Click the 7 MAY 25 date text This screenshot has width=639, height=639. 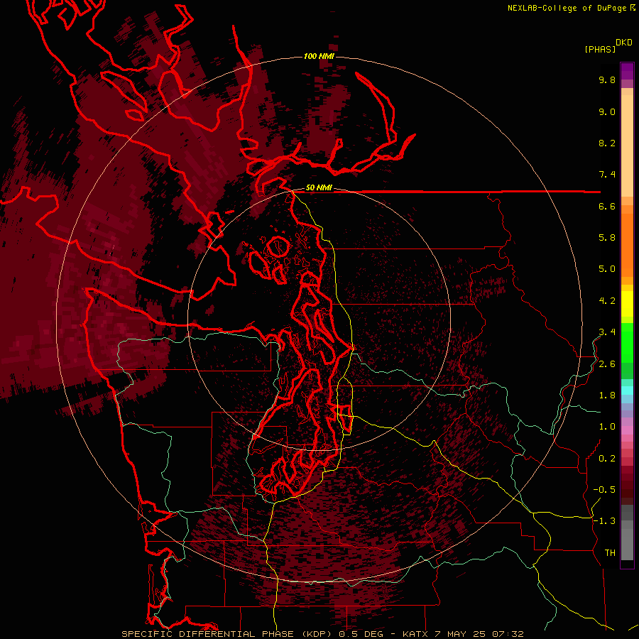pos(461,634)
